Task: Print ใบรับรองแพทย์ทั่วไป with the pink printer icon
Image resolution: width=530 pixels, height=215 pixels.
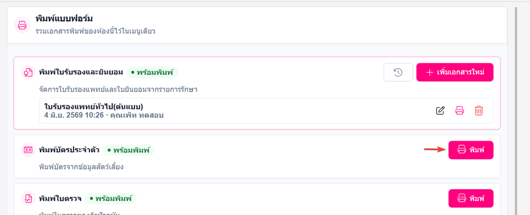Action: tap(460, 111)
